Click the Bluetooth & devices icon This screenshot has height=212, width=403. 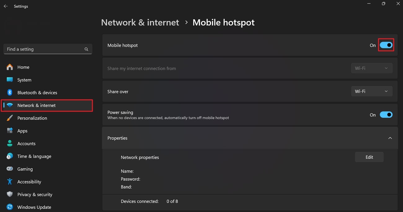(x=10, y=92)
